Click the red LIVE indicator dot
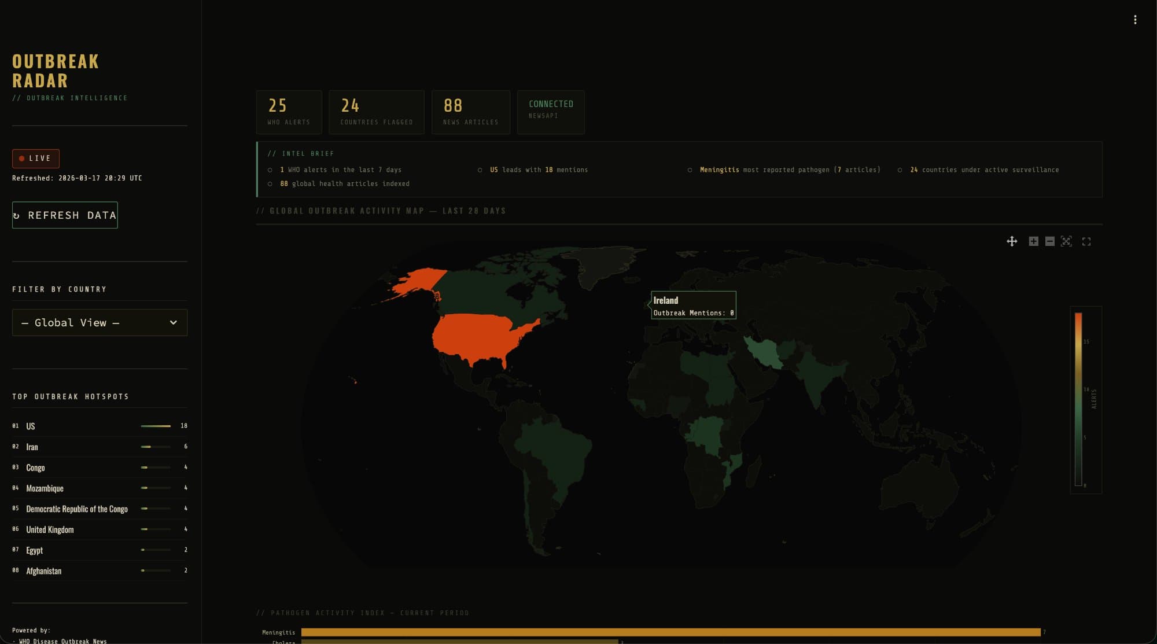The image size is (1157, 644). pos(21,158)
